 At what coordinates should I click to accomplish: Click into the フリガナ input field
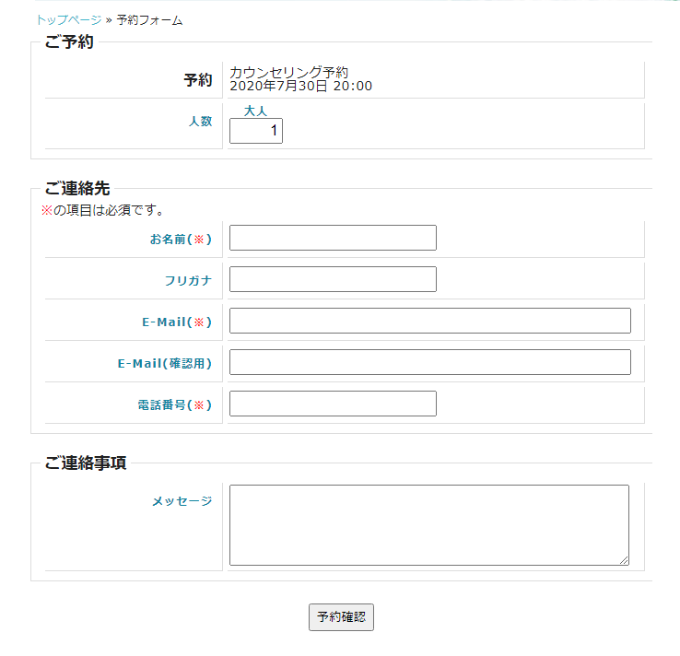[x=333, y=279]
